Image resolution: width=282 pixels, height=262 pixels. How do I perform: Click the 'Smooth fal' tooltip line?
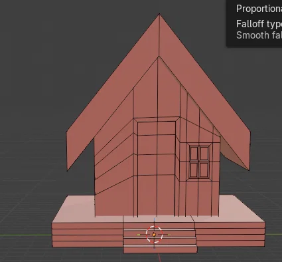tap(259, 35)
